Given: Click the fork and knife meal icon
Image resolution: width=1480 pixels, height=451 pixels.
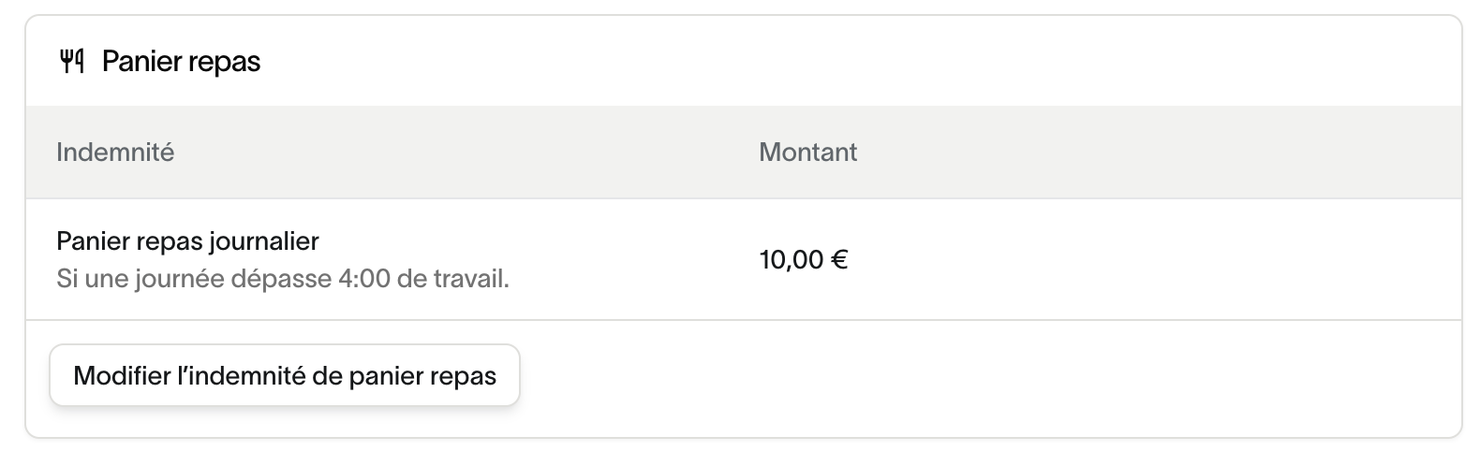Looking at the screenshot, I should coord(72,62).
